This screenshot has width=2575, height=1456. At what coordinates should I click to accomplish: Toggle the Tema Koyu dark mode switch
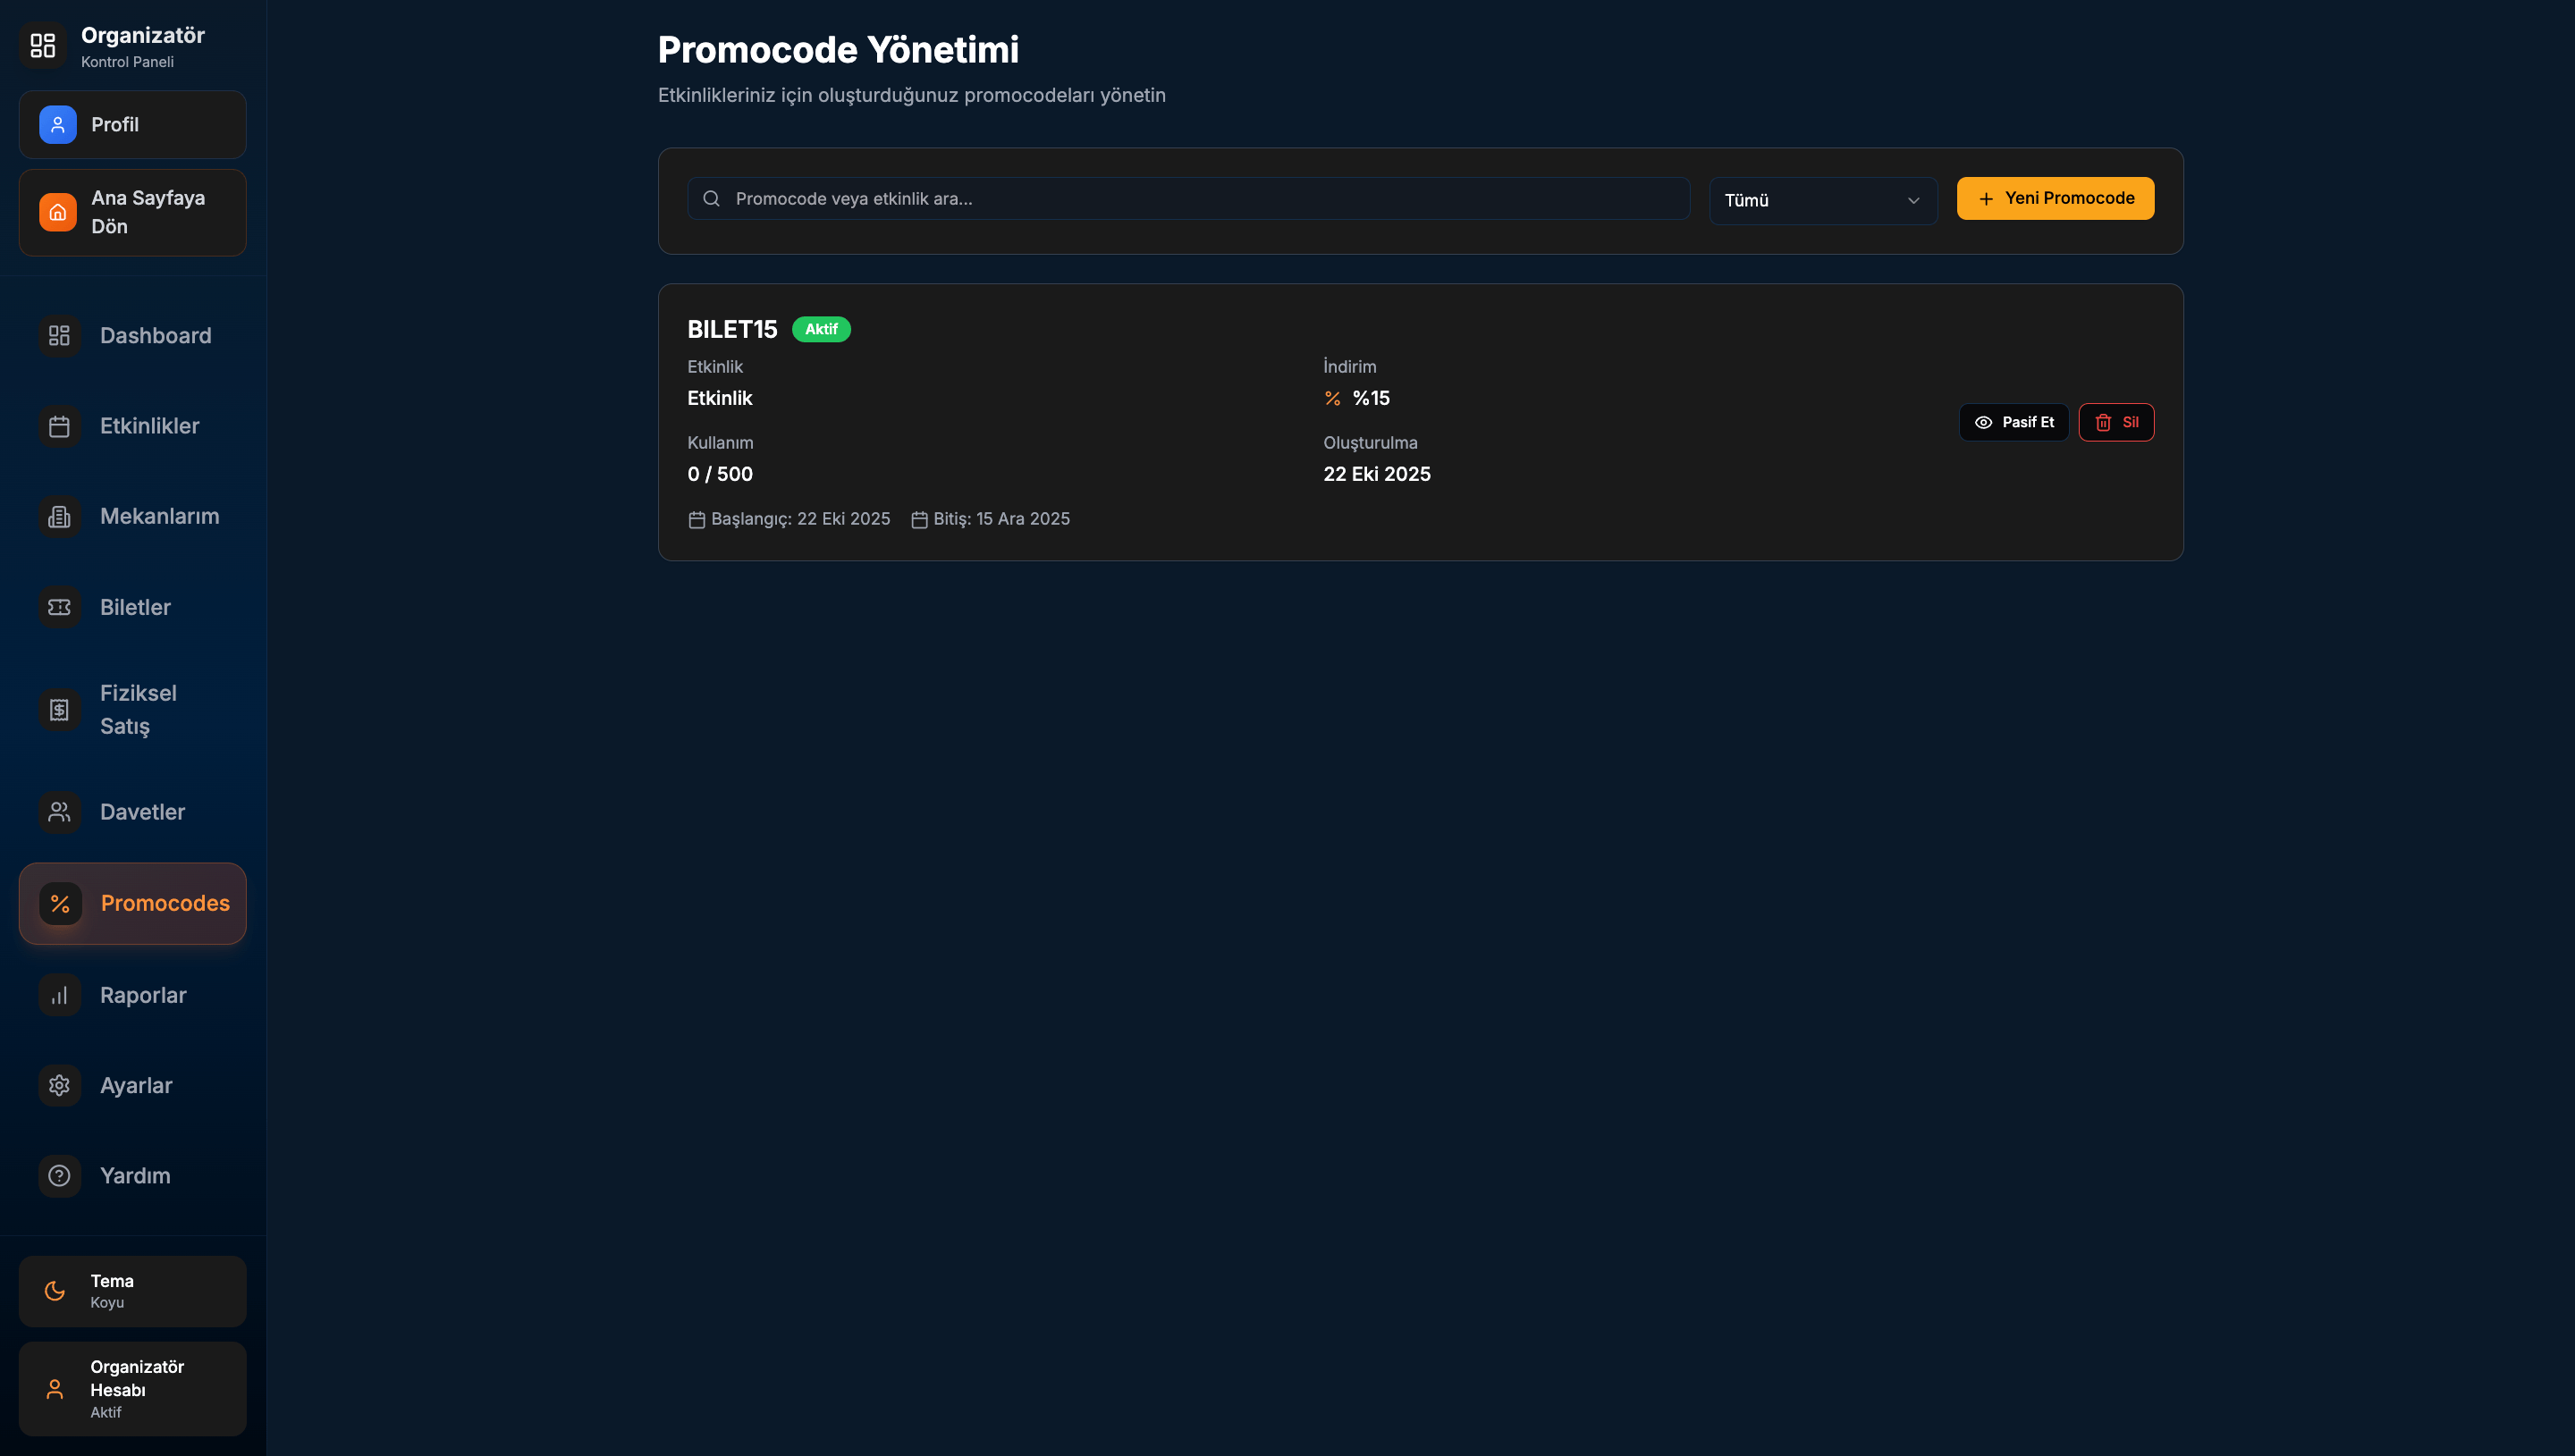pyautogui.click(x=132, y=1291)
